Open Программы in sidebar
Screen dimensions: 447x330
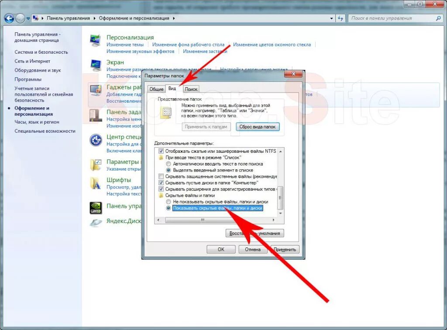(x=28, y=79)
